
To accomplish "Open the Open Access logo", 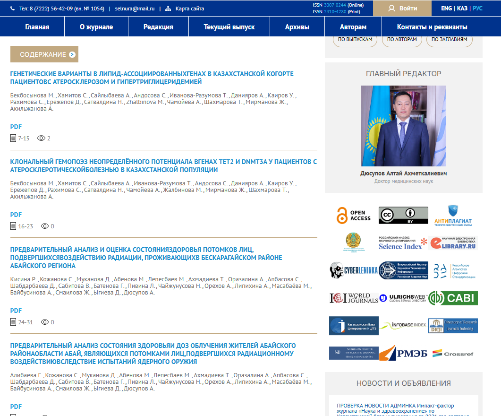I will [x=353, y=215].
